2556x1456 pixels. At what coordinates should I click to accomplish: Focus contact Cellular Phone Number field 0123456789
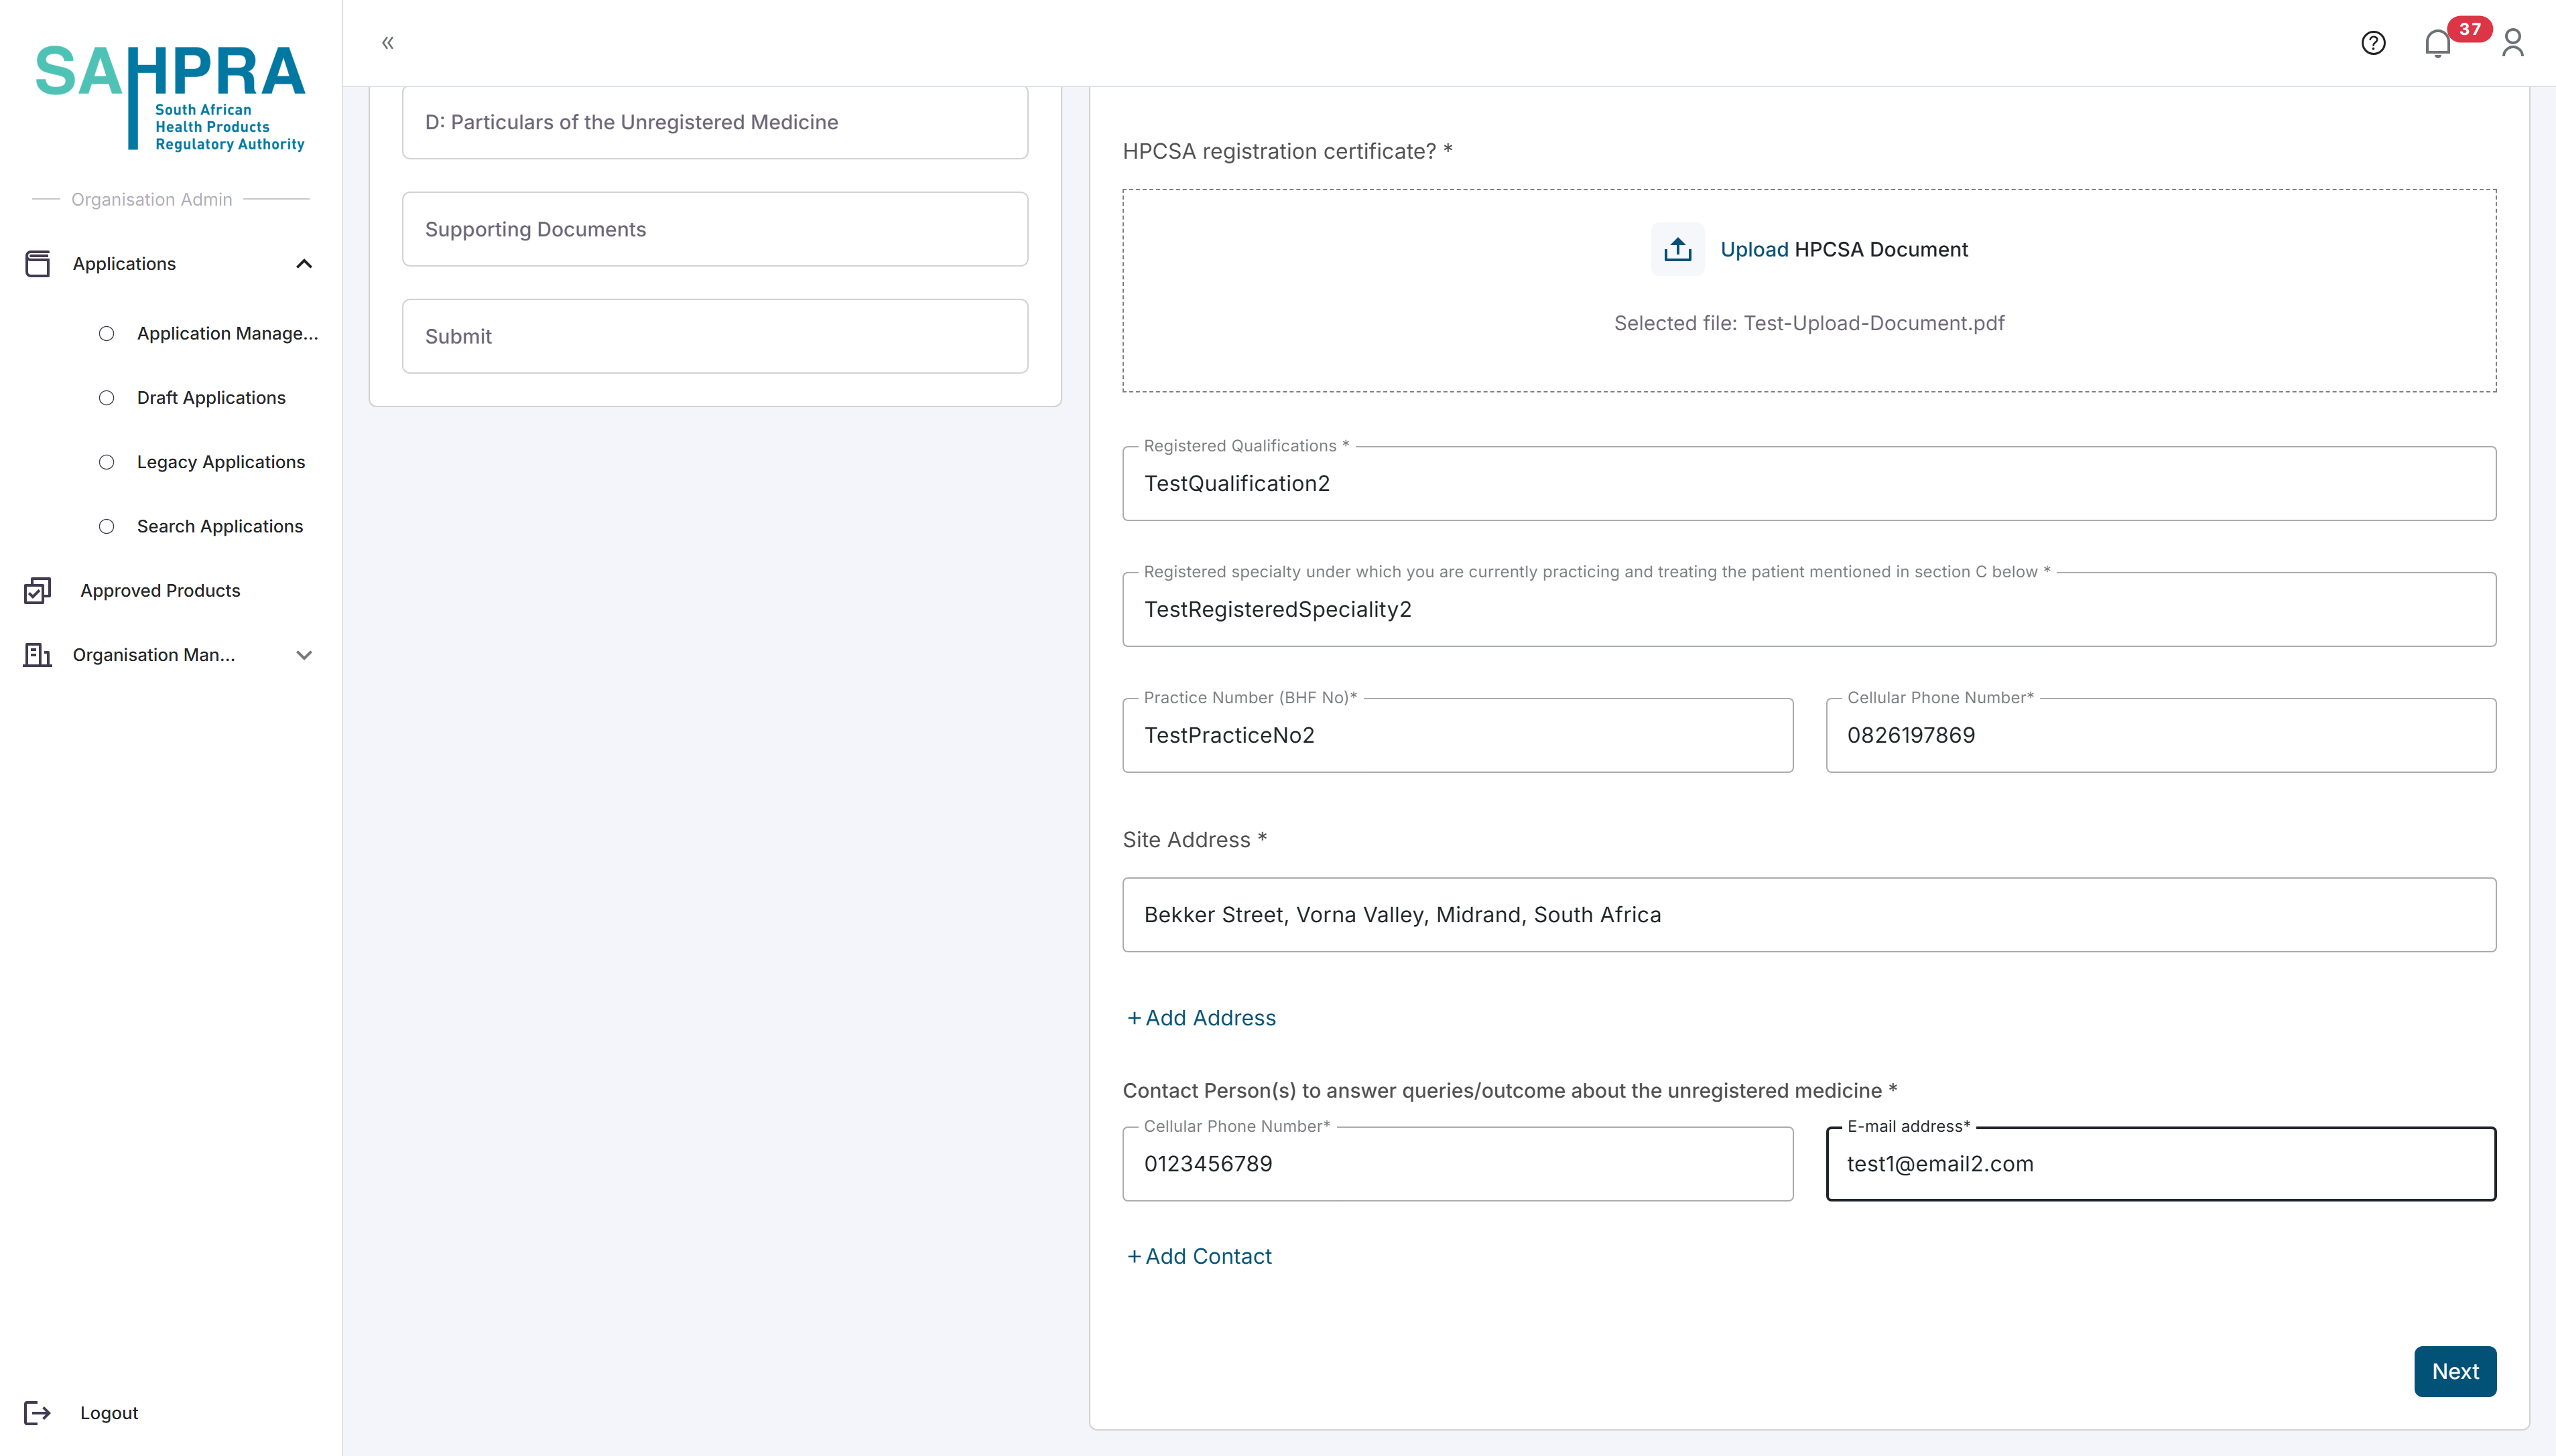1458,1164
